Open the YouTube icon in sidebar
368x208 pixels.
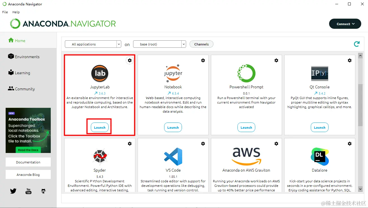point(28,191)
